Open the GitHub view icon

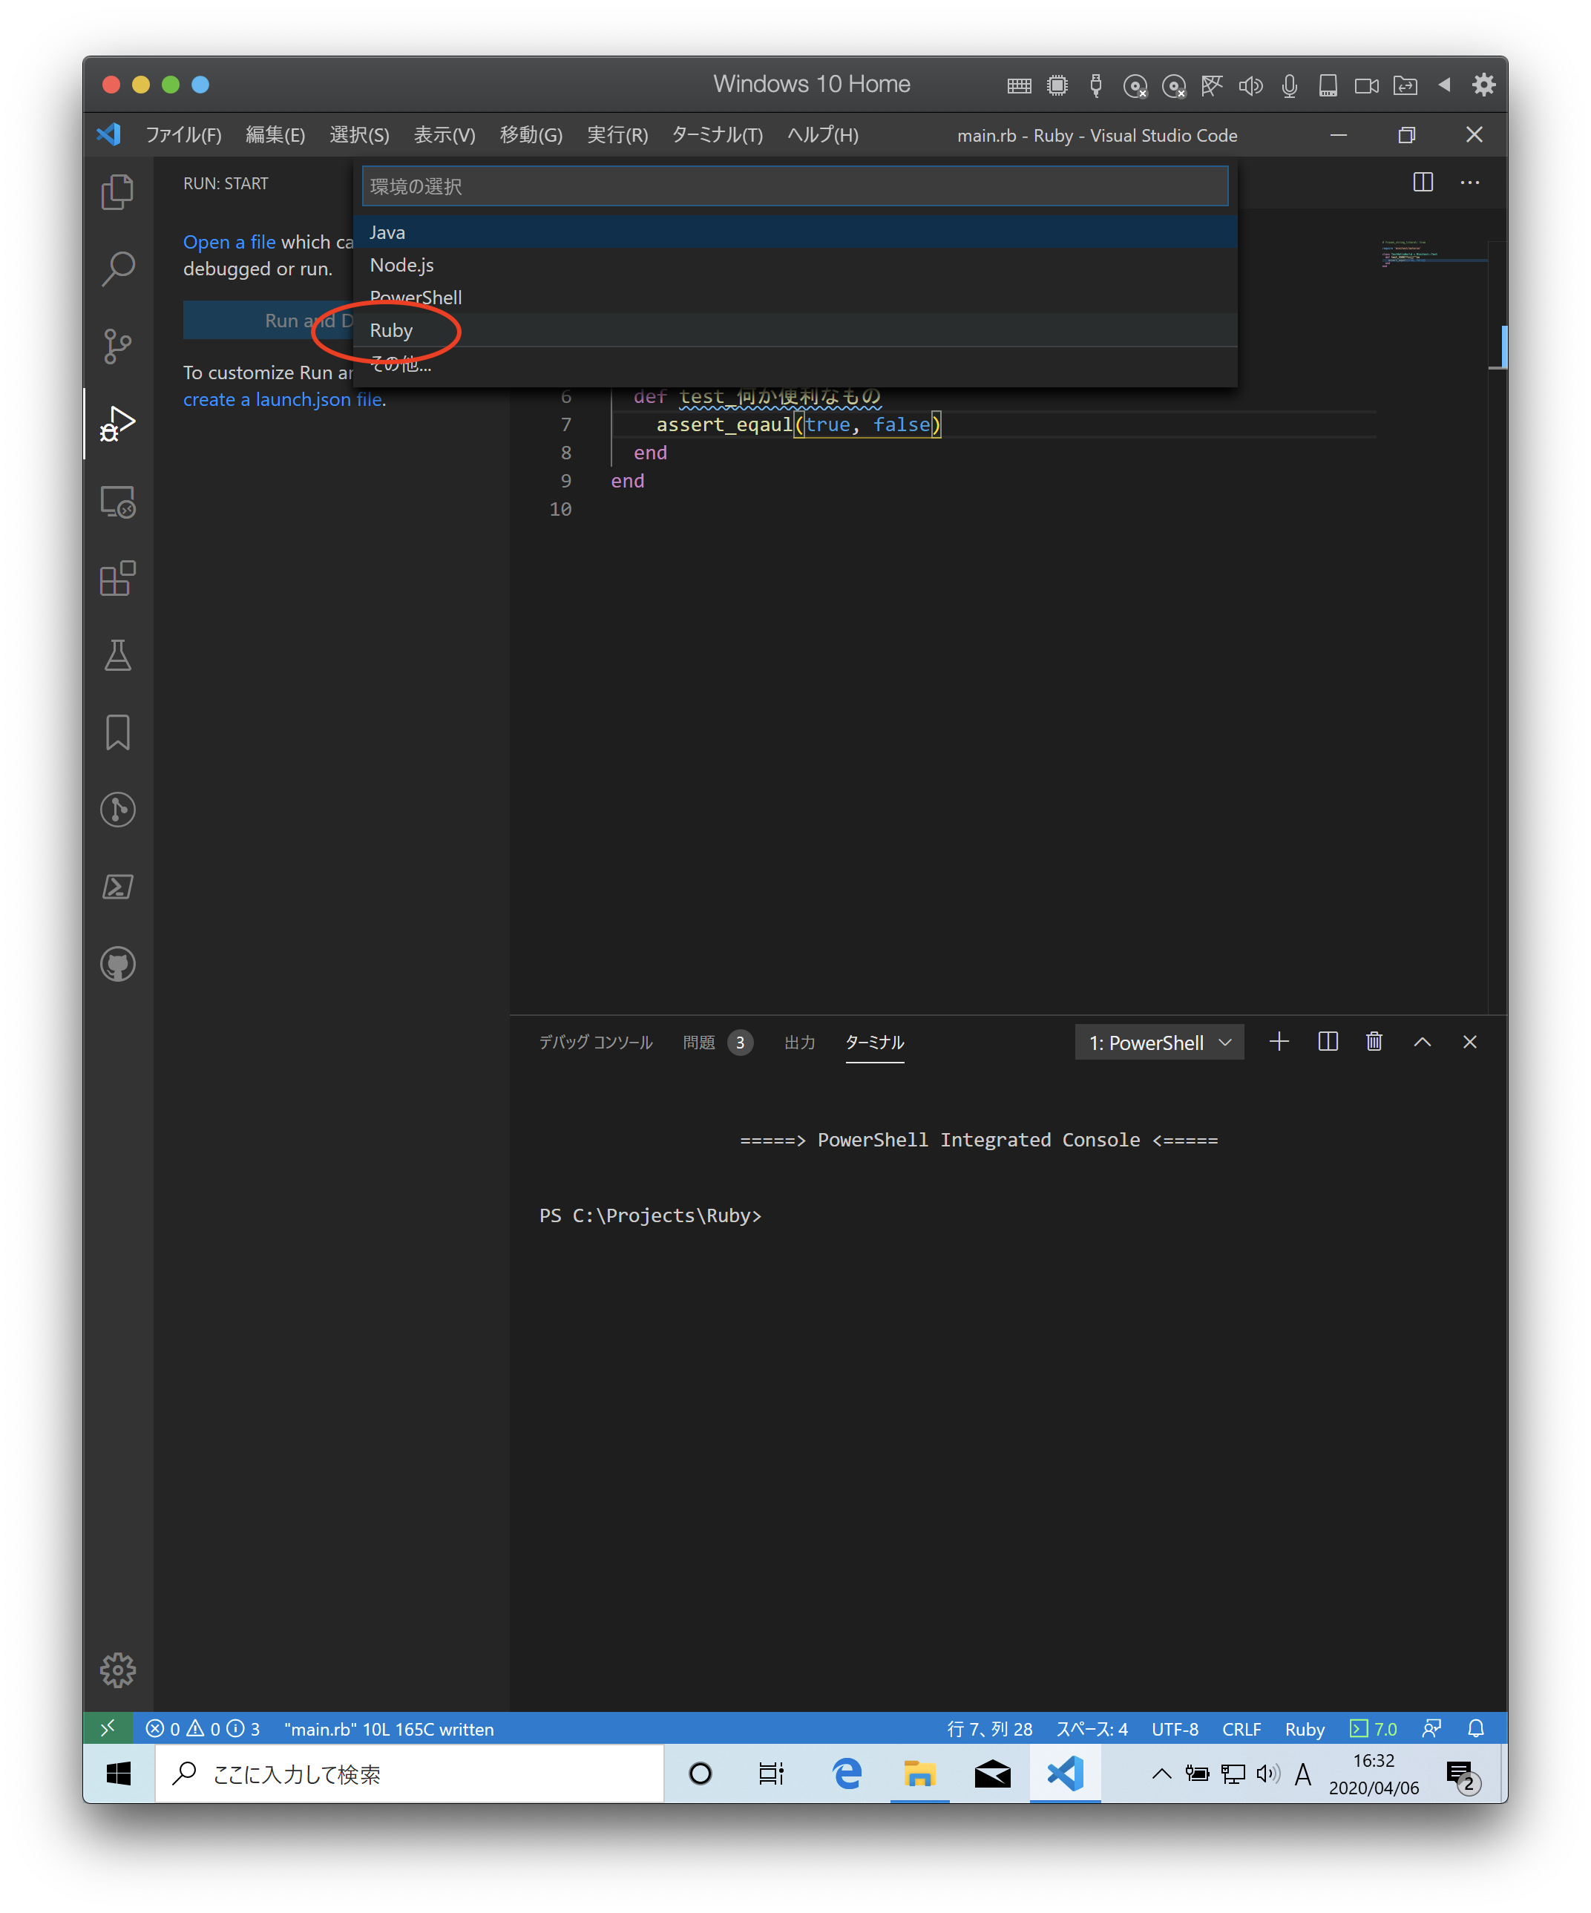click(117, 964)
